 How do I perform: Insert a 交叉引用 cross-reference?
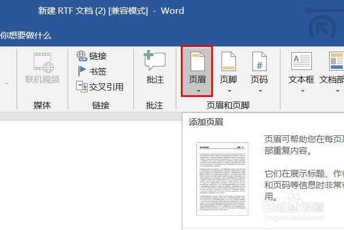click(100, 87)
